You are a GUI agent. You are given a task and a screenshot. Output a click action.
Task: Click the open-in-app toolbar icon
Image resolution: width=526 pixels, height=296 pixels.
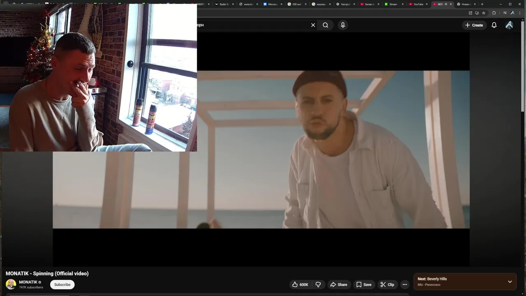[471, 13]
